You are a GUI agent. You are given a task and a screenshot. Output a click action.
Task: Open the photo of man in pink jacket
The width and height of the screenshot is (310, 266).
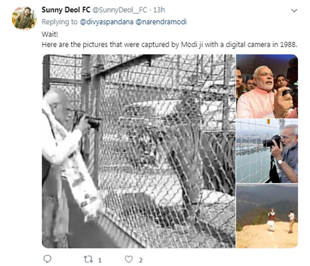pos(267,86)
